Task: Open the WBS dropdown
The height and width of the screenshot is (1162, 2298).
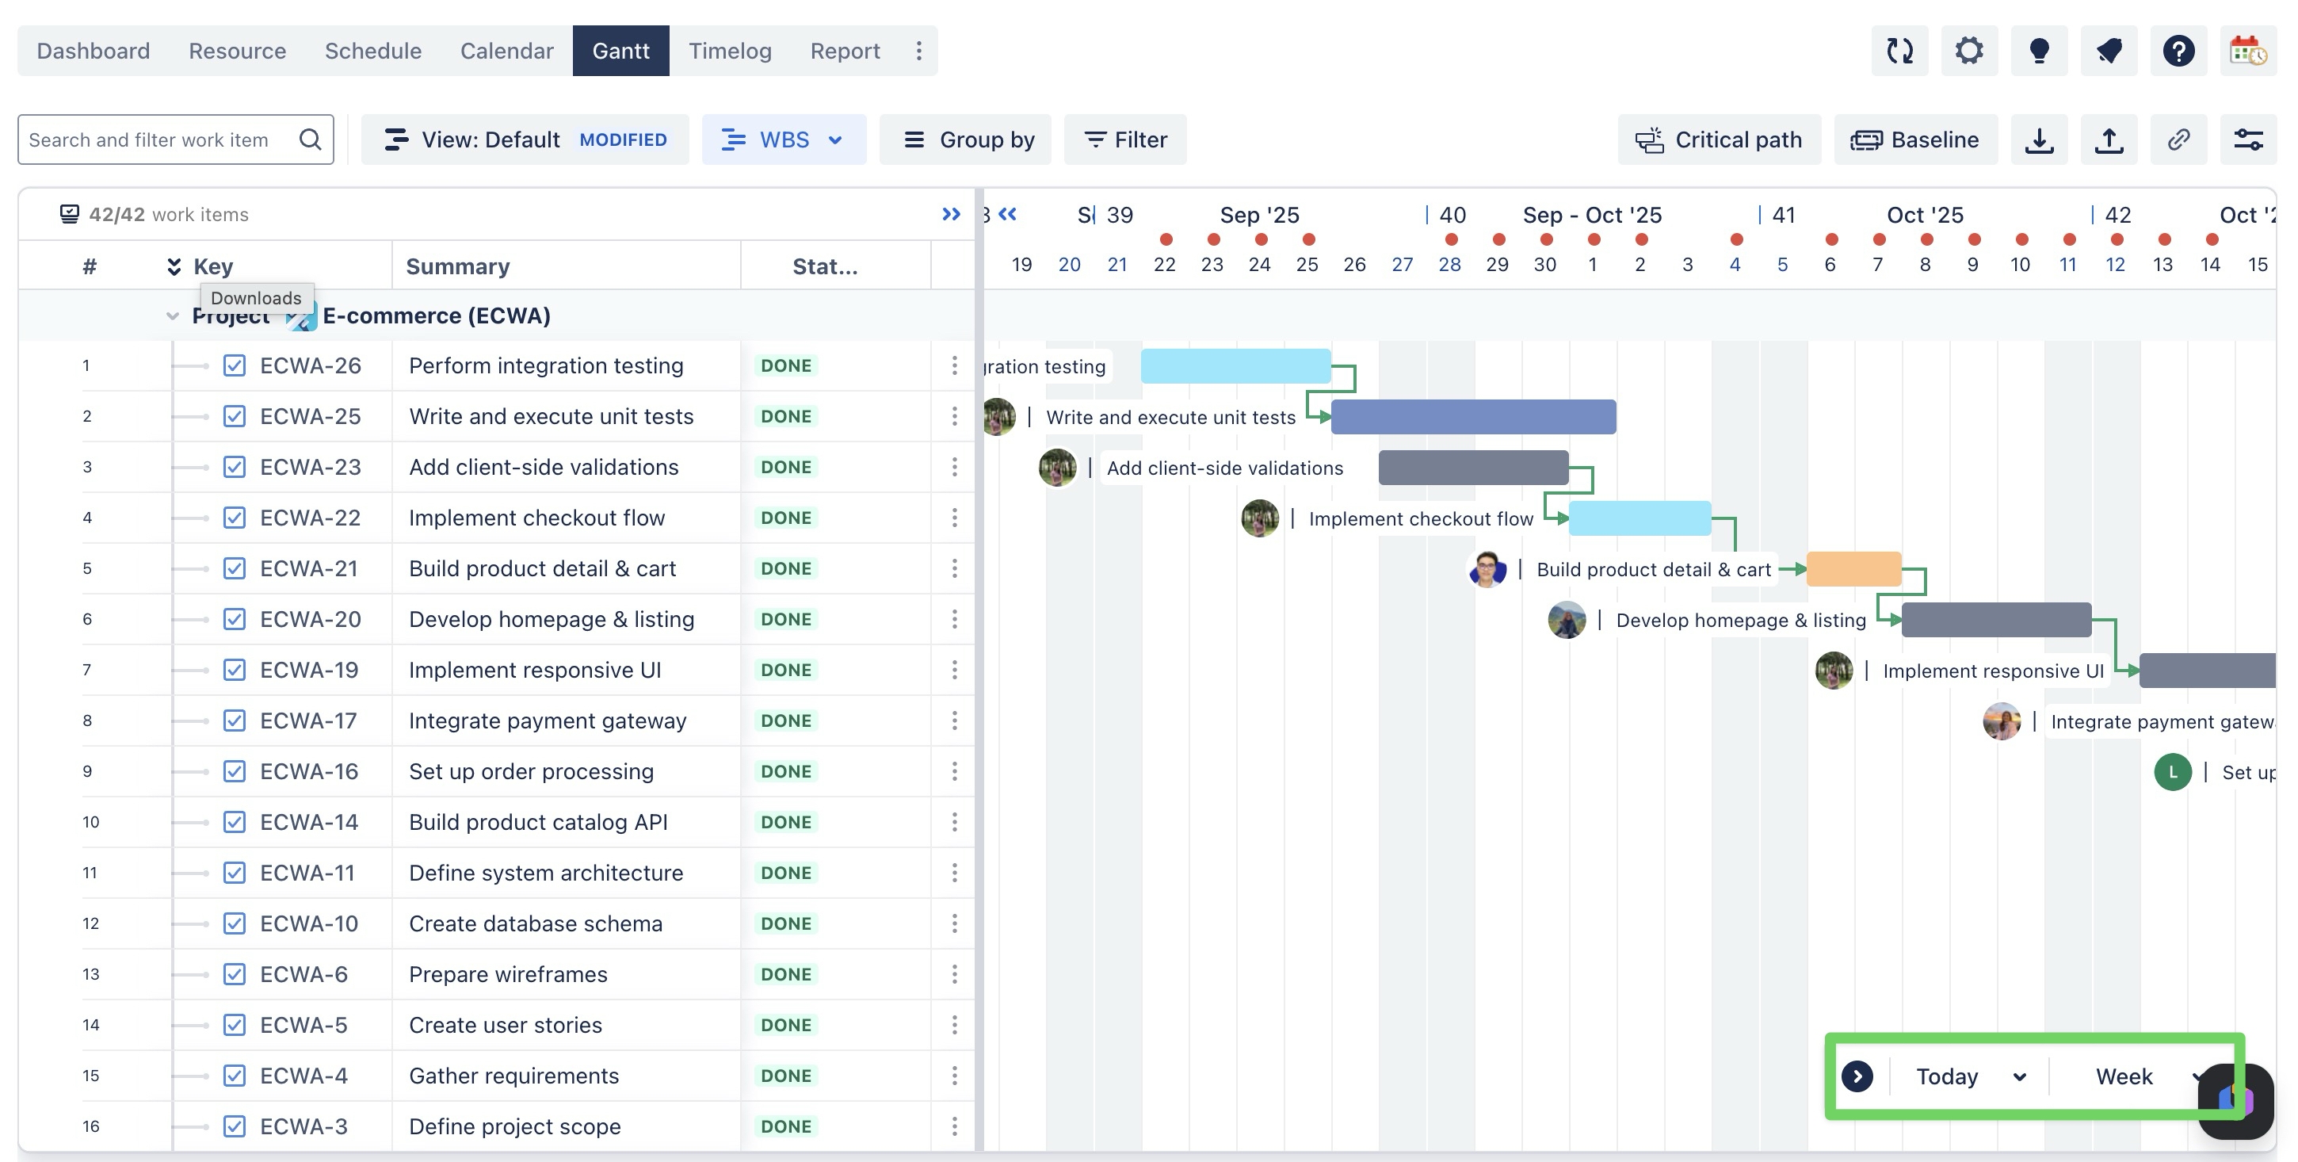Action: [783, 140]
